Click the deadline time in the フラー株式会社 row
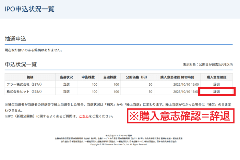 (x=186, y=84)
